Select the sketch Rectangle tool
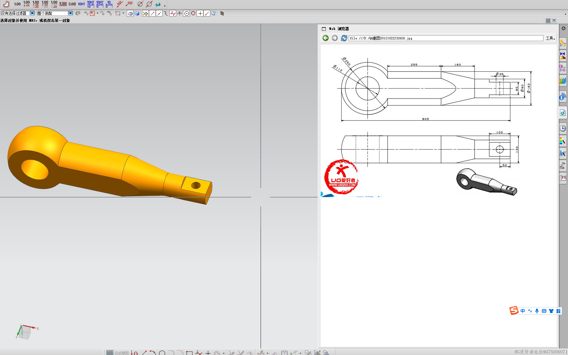This screenshot has height=355, width=568. [x=190, y=353]
